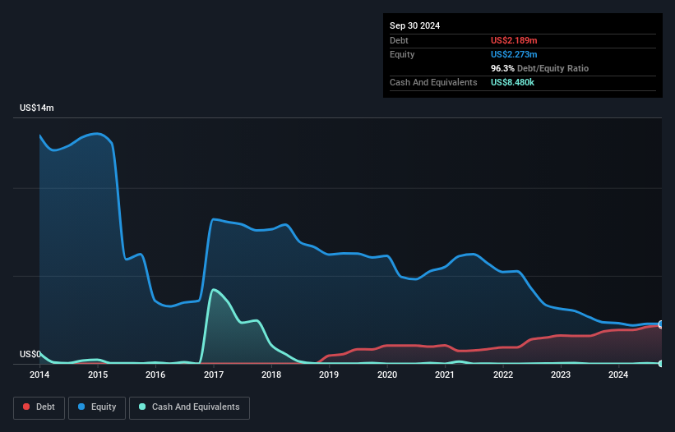Click the 2023 x-axis label
This screenshot has height=432, width=675.
[561, 375]
